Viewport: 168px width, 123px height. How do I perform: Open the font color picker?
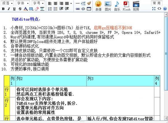[25, 9]
